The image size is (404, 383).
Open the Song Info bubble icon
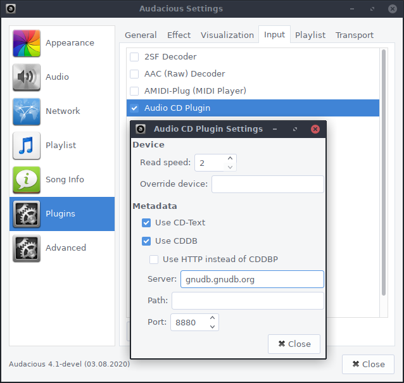point(27,180)
